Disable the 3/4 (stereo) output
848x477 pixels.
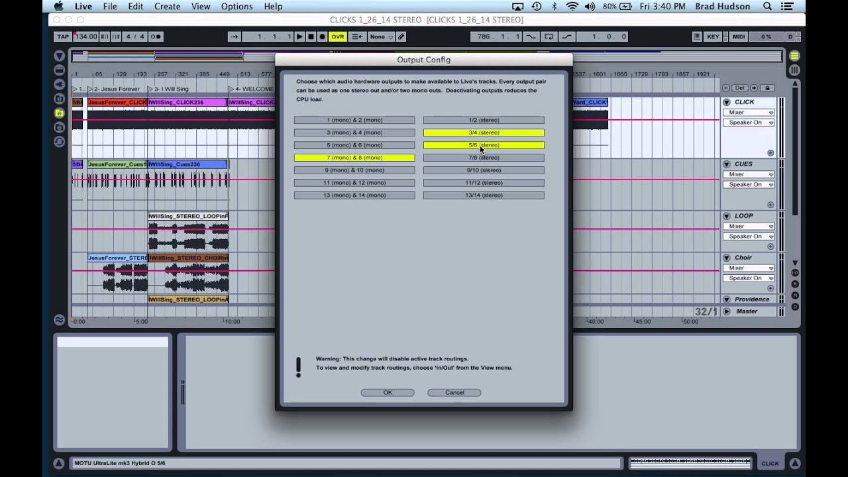484,132
